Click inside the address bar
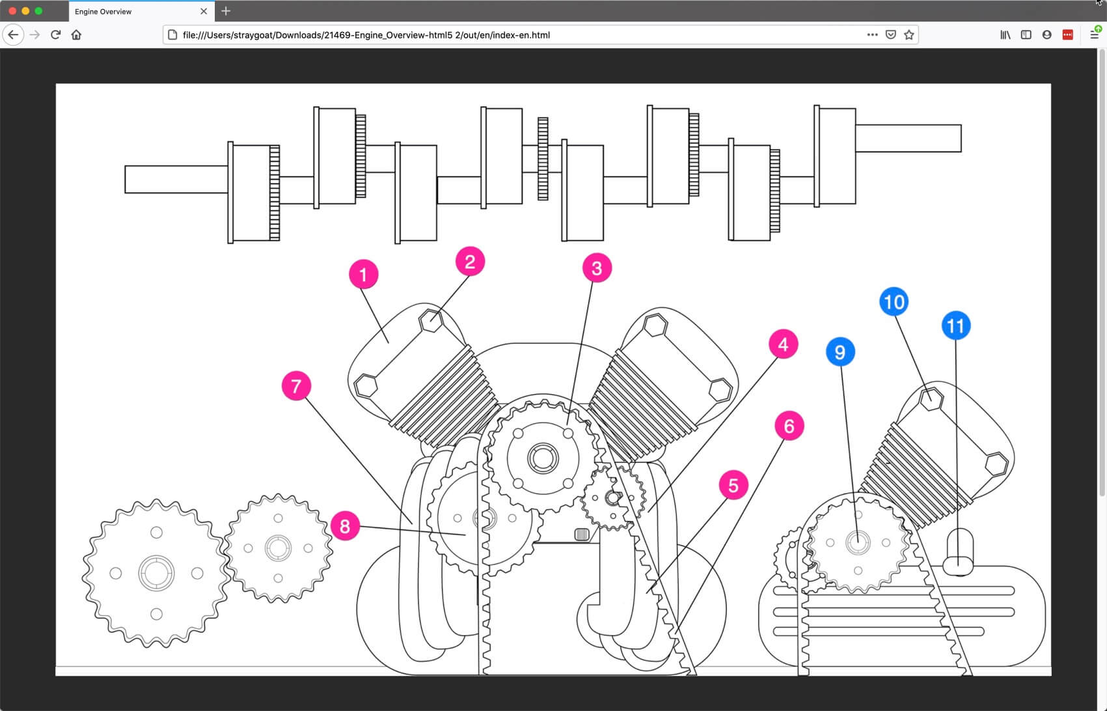Image resolution: width=1107 pixels, height=711 pixels. click(x=456, y=35)
